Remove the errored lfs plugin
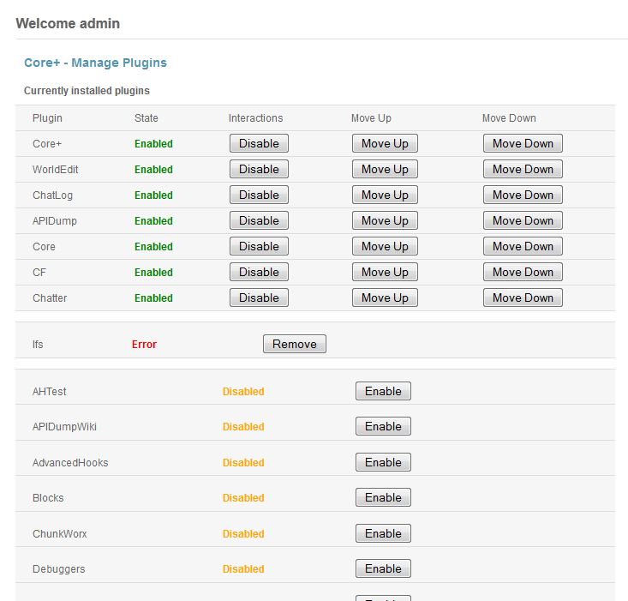 pos(294,344)
